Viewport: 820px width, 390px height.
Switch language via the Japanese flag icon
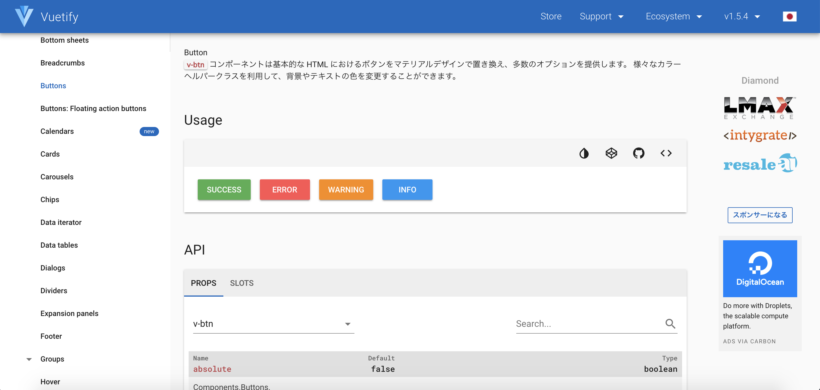[x=791, y=16]
